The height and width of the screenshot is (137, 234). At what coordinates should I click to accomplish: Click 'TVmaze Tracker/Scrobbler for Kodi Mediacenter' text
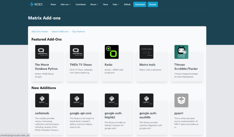pyautogui.click(x=186, y=75)
